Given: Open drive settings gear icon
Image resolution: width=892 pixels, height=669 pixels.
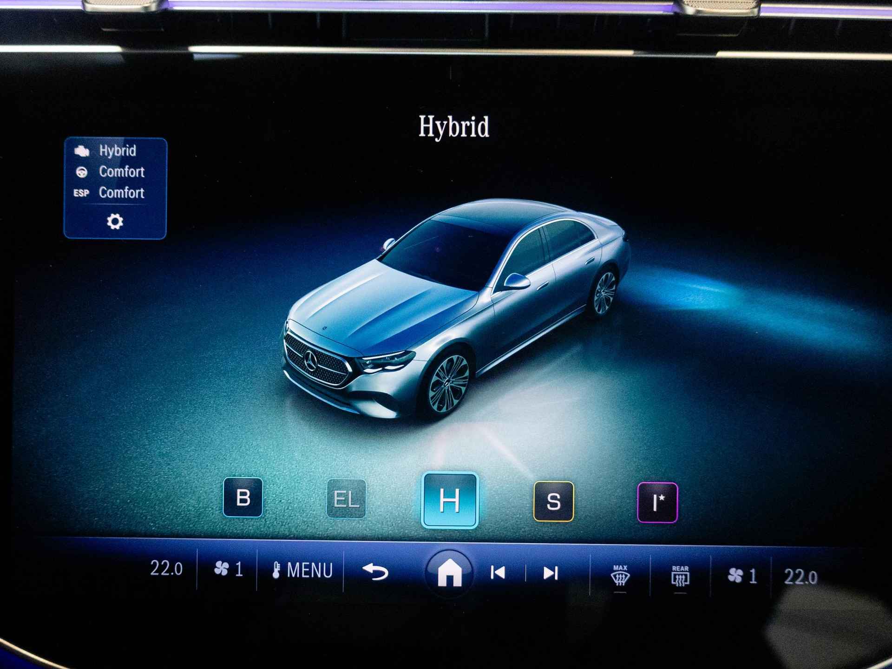Looking at the screenshot, I should [x=115, y=221].
